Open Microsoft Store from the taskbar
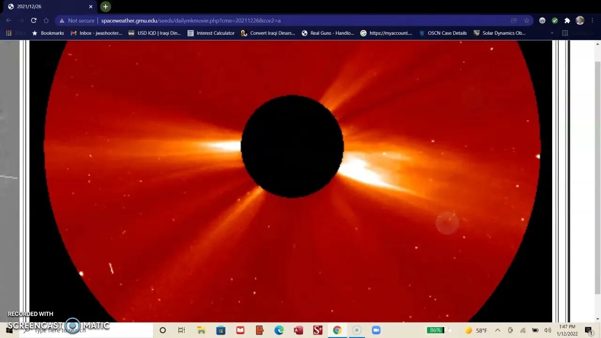 coord(221,330)
